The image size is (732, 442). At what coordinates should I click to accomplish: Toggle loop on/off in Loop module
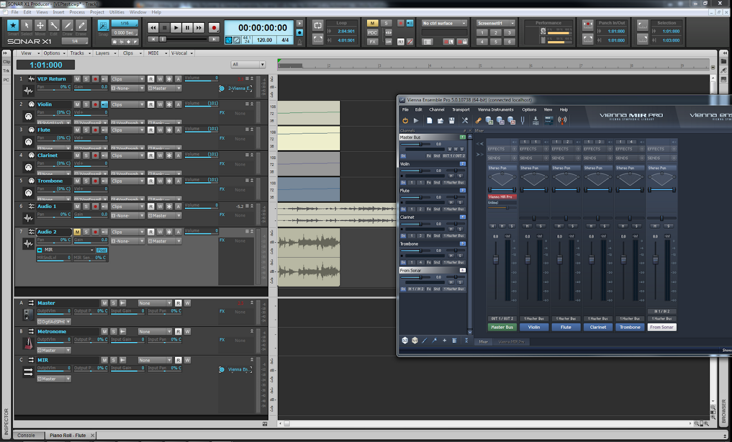(318, 26)
